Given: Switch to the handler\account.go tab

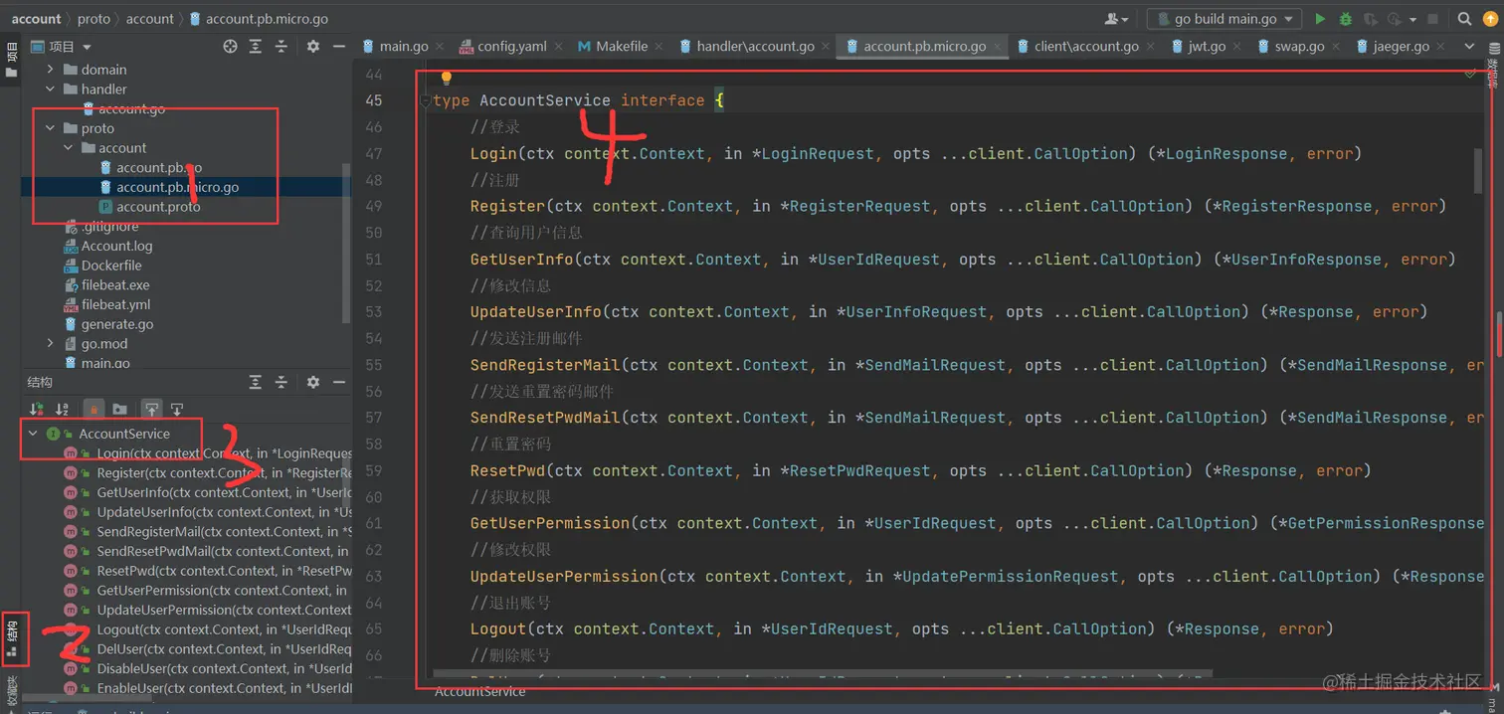Looking at the screenshot, I should (x=755, y=47).
